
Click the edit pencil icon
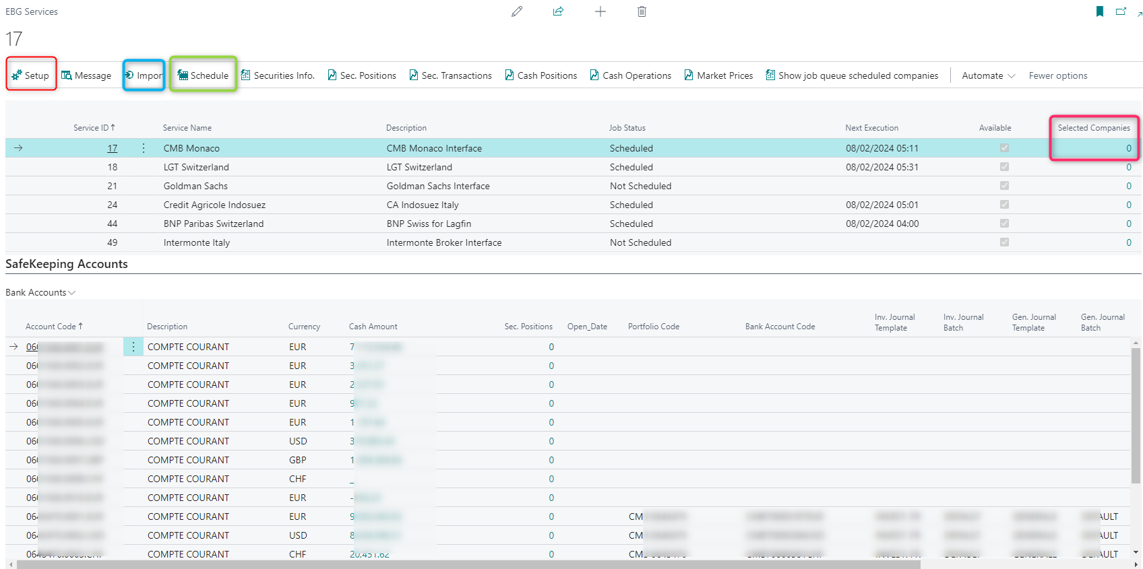tap(517, 11)
